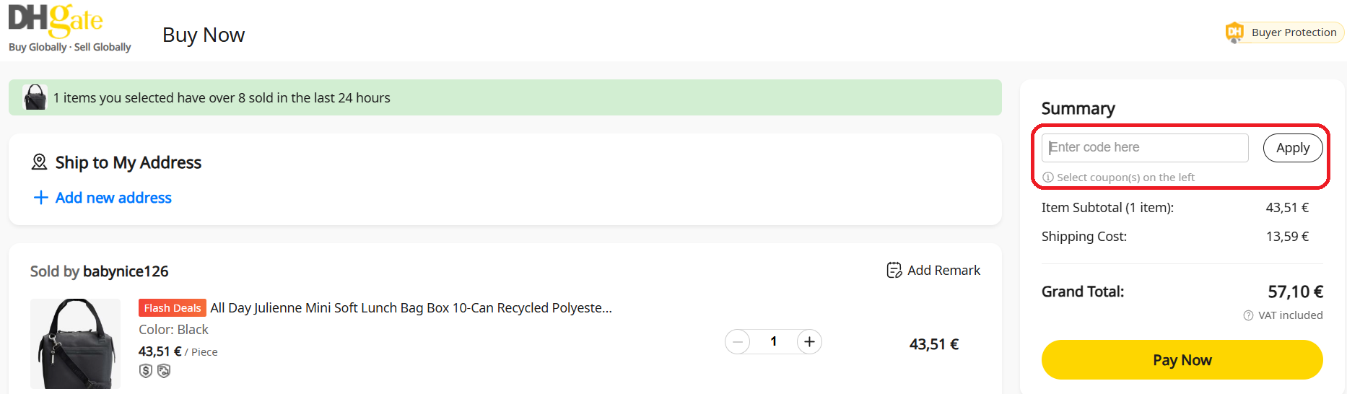Click the DHgate logo
The image size is (1347, 394).
(69, 28)
